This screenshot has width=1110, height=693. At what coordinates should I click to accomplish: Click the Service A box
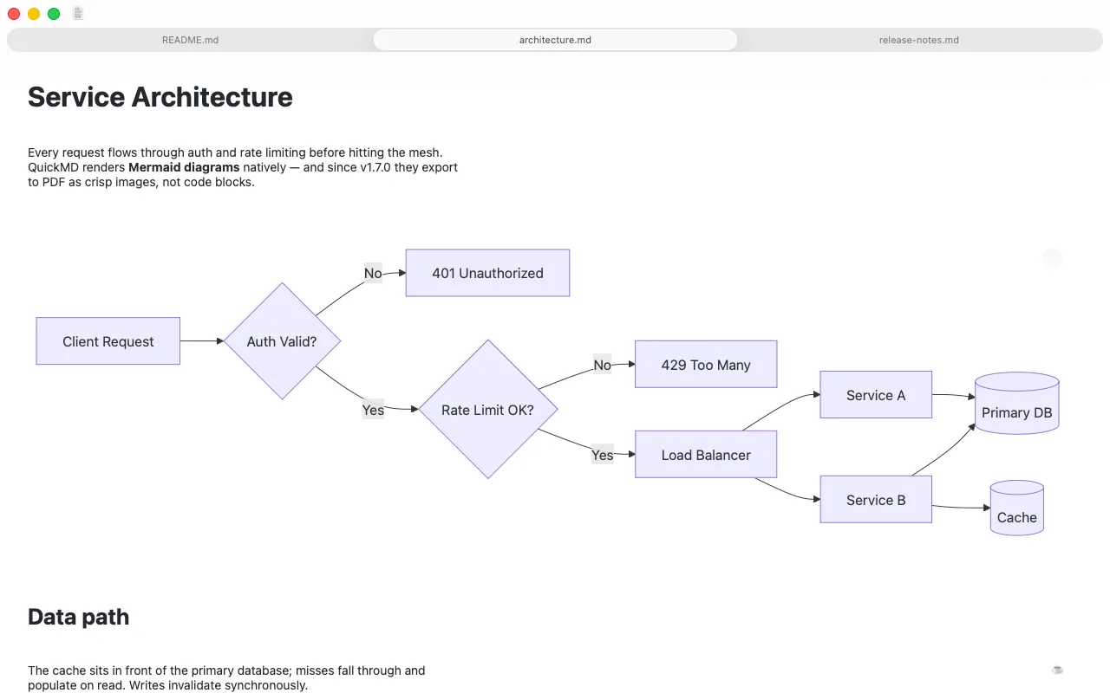tap(876, 395)
